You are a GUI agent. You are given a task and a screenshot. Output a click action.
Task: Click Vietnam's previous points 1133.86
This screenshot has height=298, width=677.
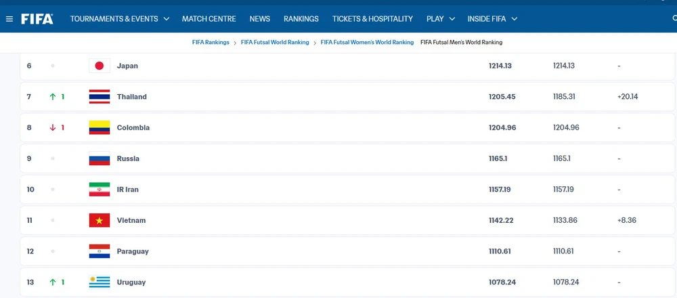[565, 220]
